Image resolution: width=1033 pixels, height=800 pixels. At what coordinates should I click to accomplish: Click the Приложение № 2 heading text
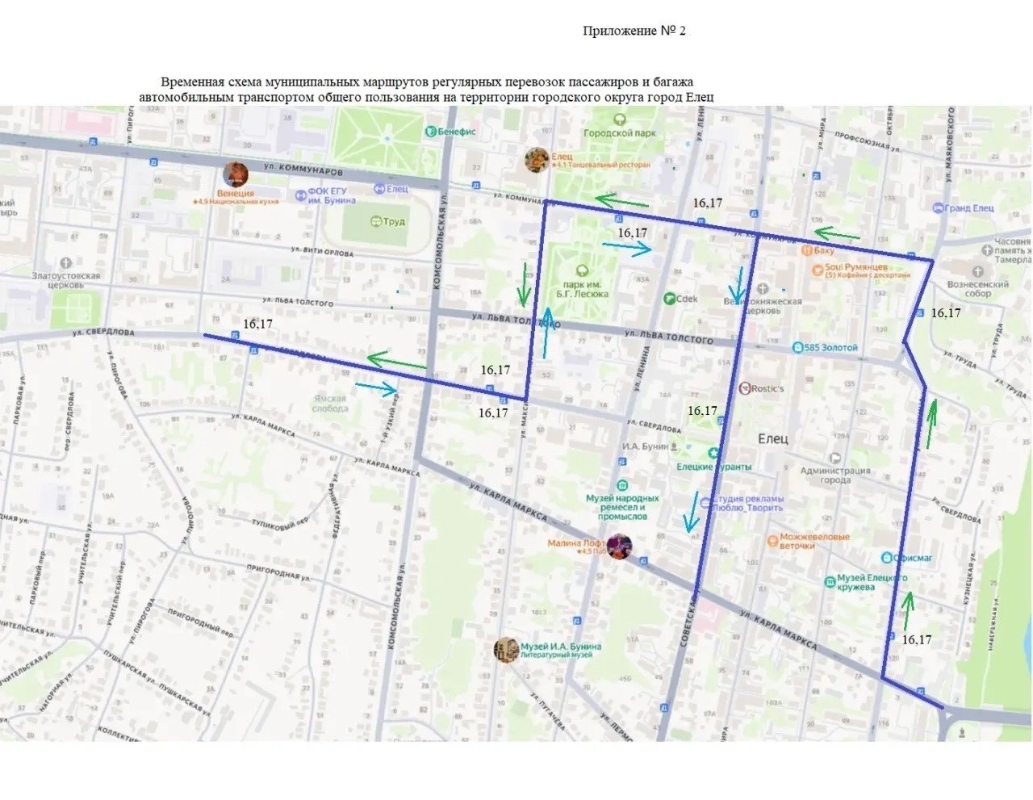[634, 31]
